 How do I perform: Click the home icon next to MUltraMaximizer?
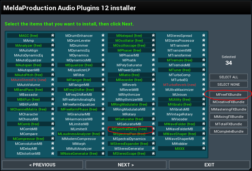(x=204, y=89)
